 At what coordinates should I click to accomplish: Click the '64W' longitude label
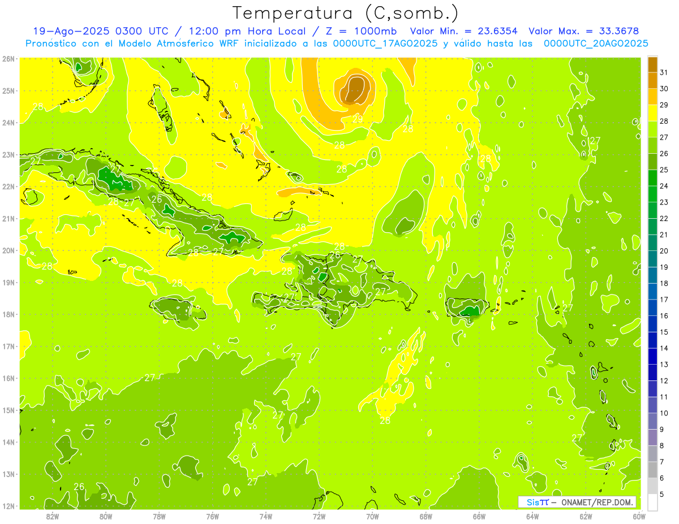tap(532, 517)
